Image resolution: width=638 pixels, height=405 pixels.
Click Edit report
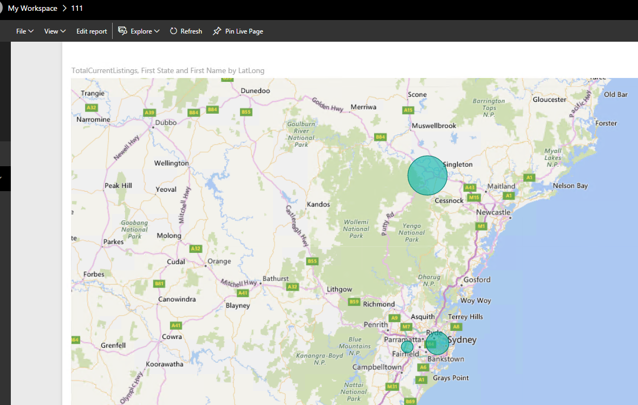coord(92,31)
